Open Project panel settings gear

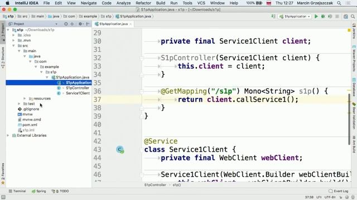(x=80, y=24)
